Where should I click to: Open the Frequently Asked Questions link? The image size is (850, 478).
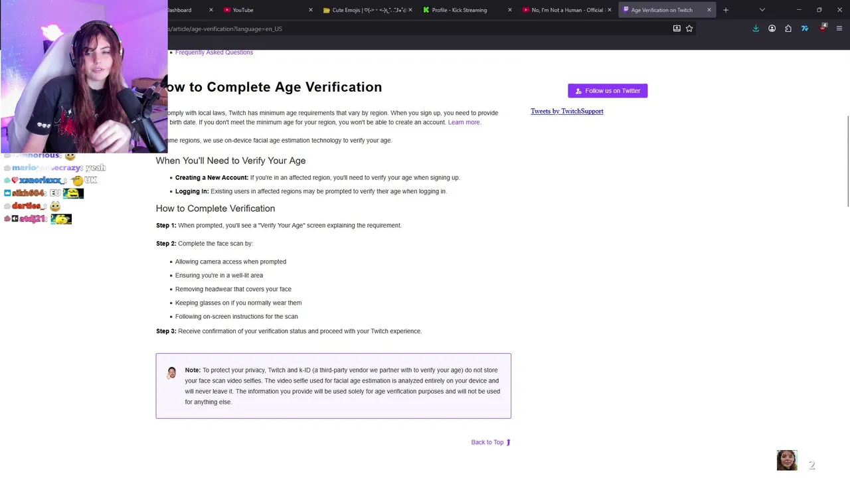coord(214,52)
